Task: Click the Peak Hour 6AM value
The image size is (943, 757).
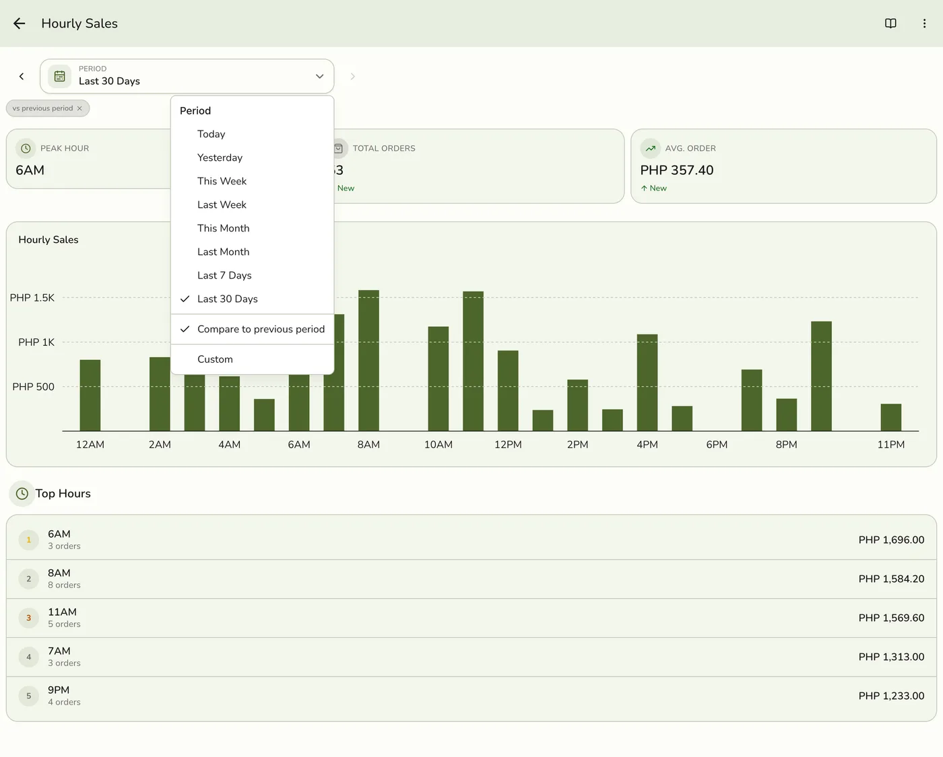Action: [x=30, y=170]
